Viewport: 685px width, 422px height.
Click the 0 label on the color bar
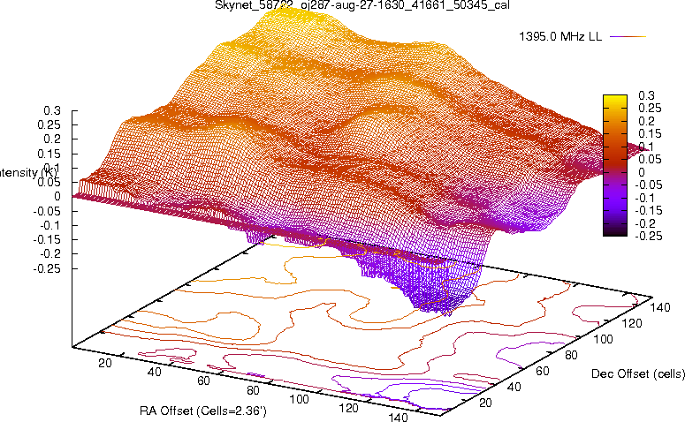point(642,172)
